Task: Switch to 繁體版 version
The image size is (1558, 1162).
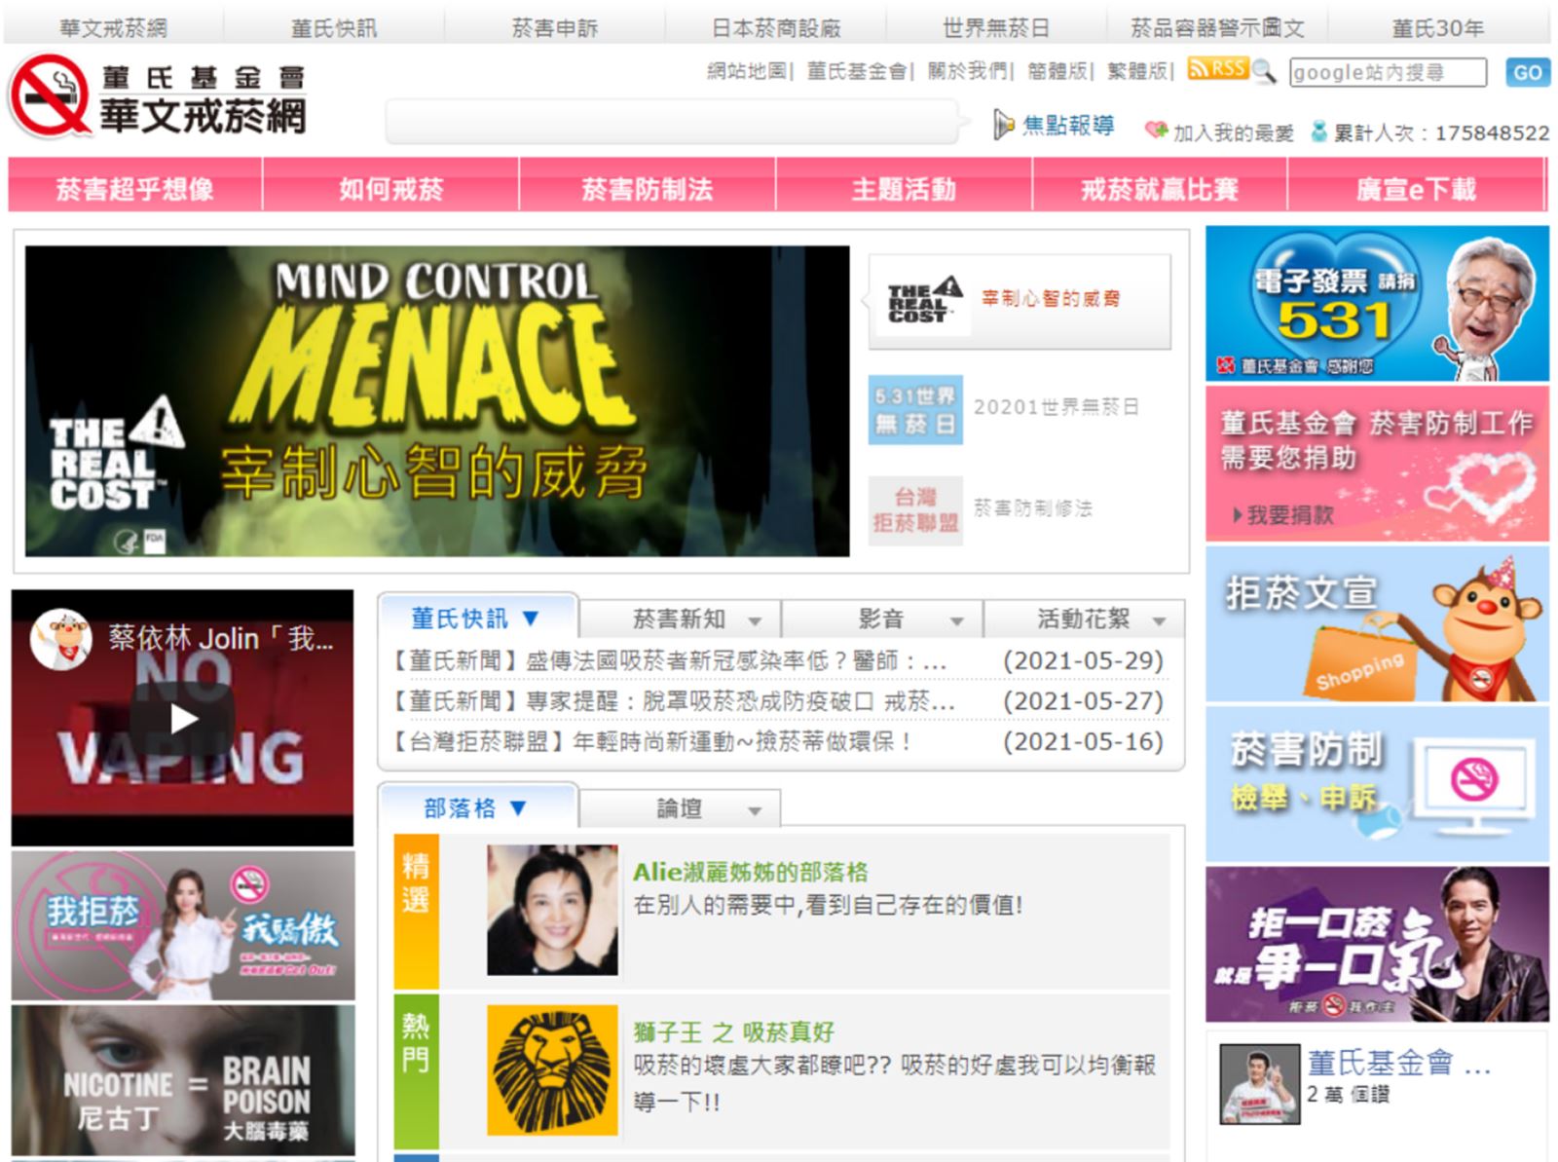Action: (x=1136, y=71)
